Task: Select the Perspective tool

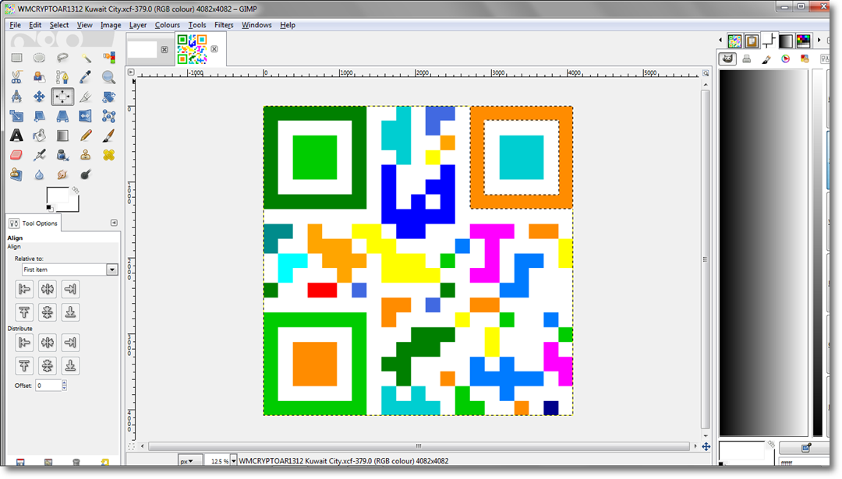Action: 62,116
